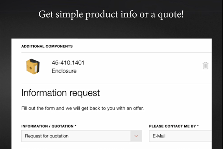Click the yellow Enclosure product image
Image resolution: width=223 pixels, height=149 pixels.
click(33, 66)
